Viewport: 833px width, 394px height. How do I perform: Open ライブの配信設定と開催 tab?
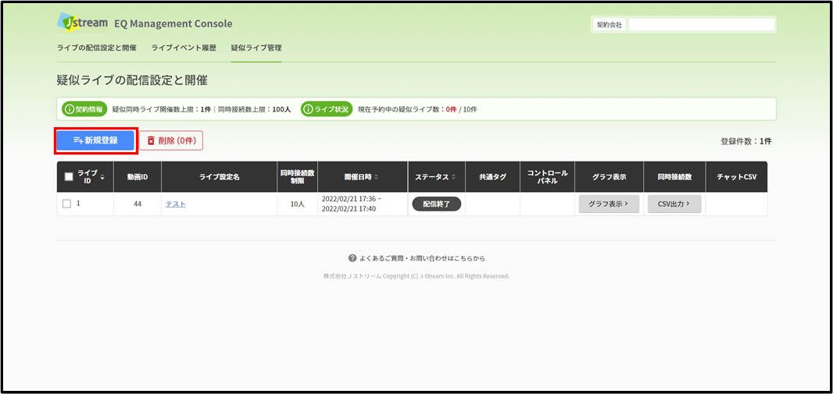pyautogui.click(x=96, y=48)
